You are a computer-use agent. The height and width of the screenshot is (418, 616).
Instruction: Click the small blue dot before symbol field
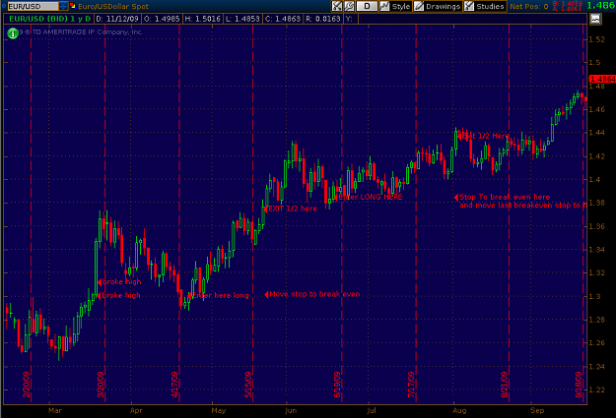point(4,6)
